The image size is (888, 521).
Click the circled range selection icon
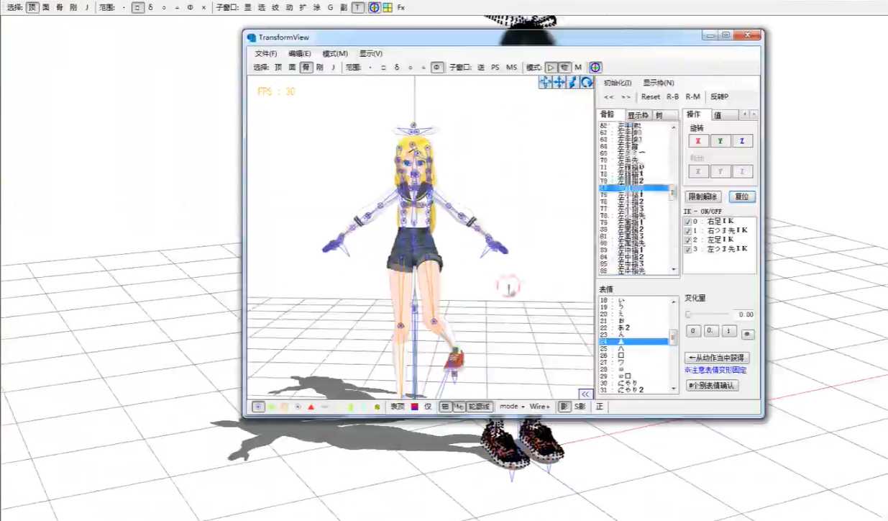[x=437, y=68]
